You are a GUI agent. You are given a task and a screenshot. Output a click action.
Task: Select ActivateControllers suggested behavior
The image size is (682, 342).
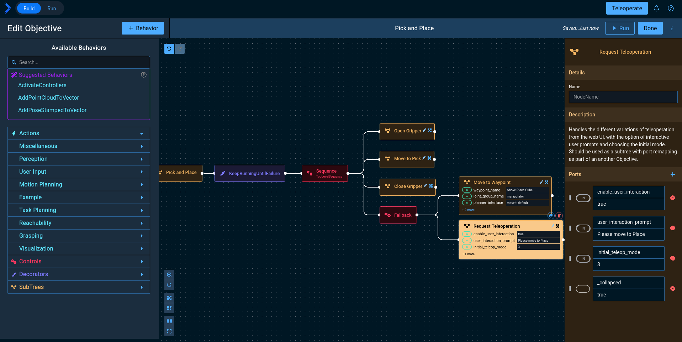(42, 85)
